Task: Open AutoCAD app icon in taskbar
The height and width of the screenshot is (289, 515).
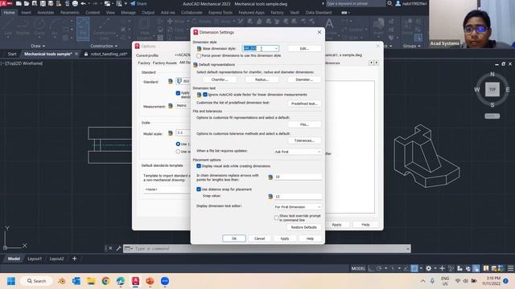Action: click(135, 281)
